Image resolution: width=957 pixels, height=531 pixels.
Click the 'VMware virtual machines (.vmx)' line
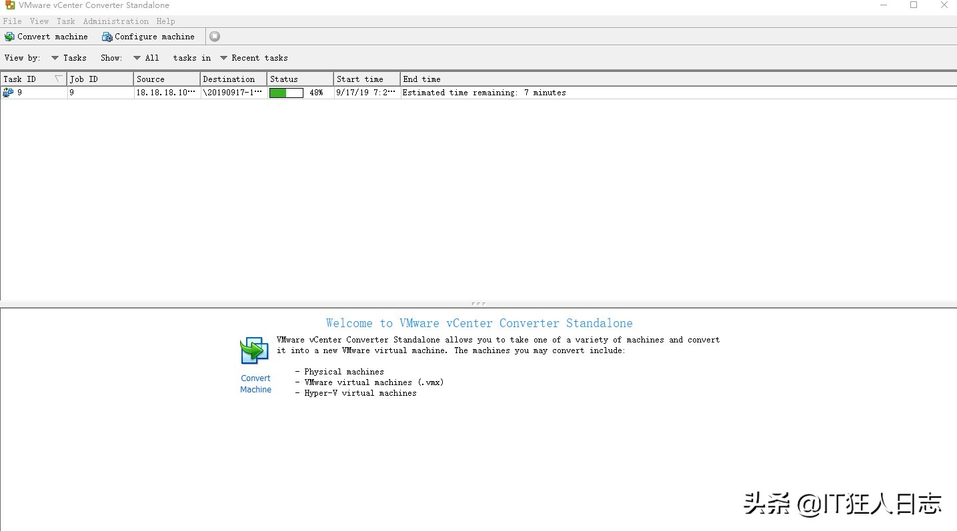coord(374,382)
